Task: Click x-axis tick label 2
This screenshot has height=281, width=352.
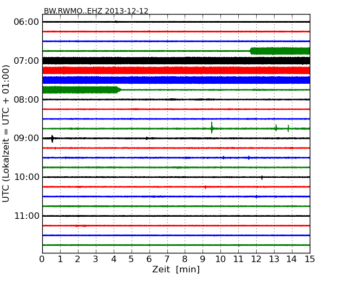Action: [78, 259]
